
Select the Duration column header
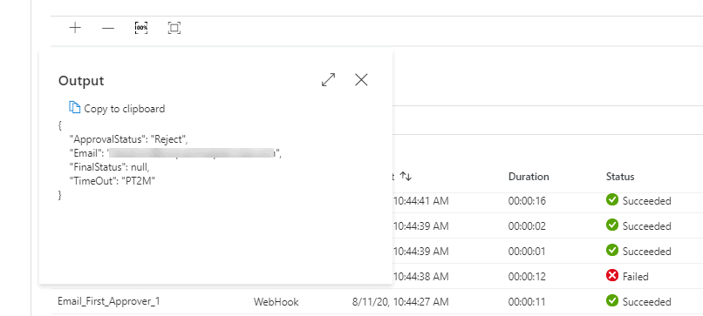[x=529, y=177]
